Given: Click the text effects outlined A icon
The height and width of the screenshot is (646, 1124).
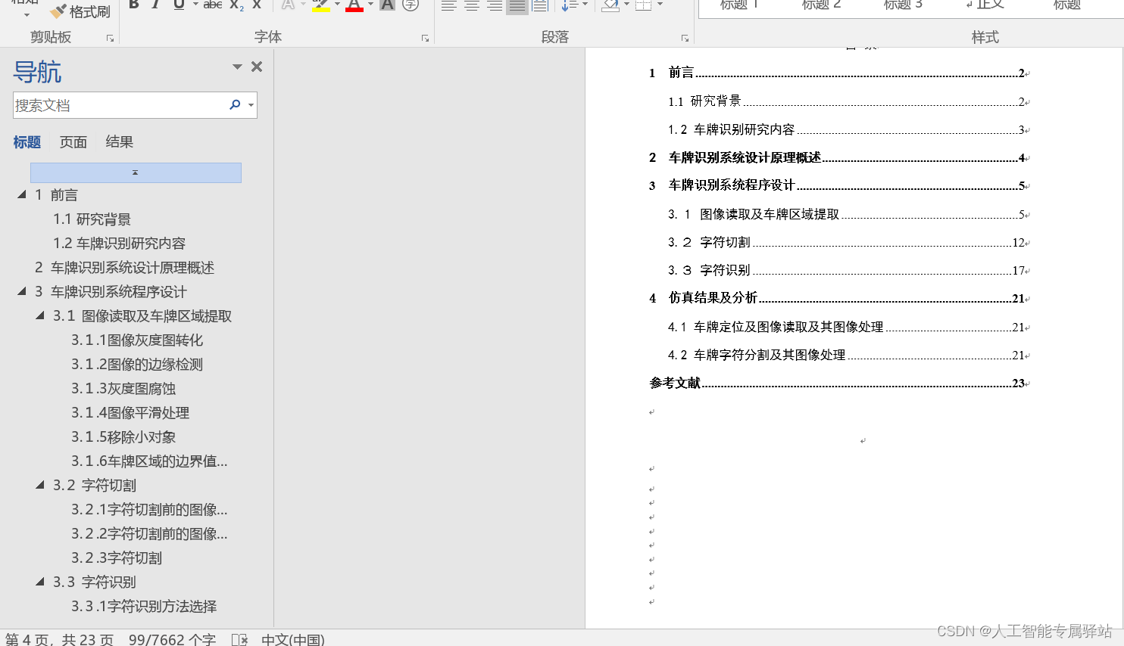Looking at the screenshot, I should pyautogui.click(x=288, y=5).
